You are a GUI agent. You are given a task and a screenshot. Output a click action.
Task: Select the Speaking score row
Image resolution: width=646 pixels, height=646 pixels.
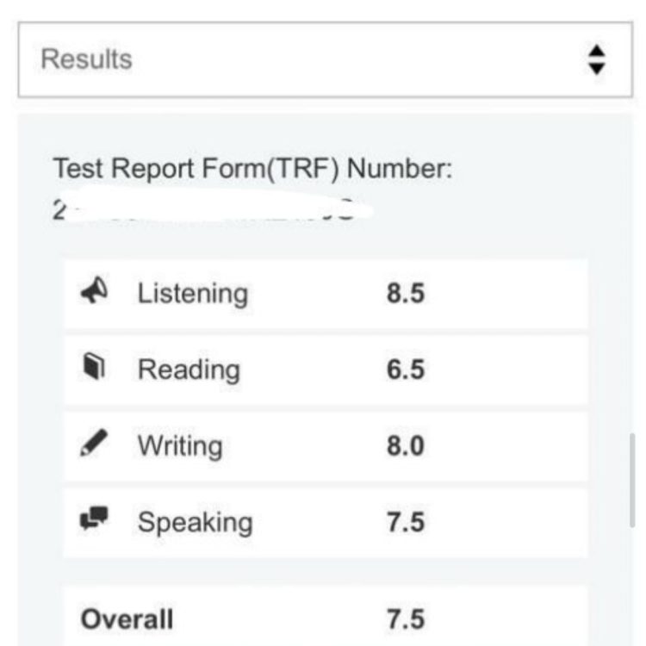(325, 522)
